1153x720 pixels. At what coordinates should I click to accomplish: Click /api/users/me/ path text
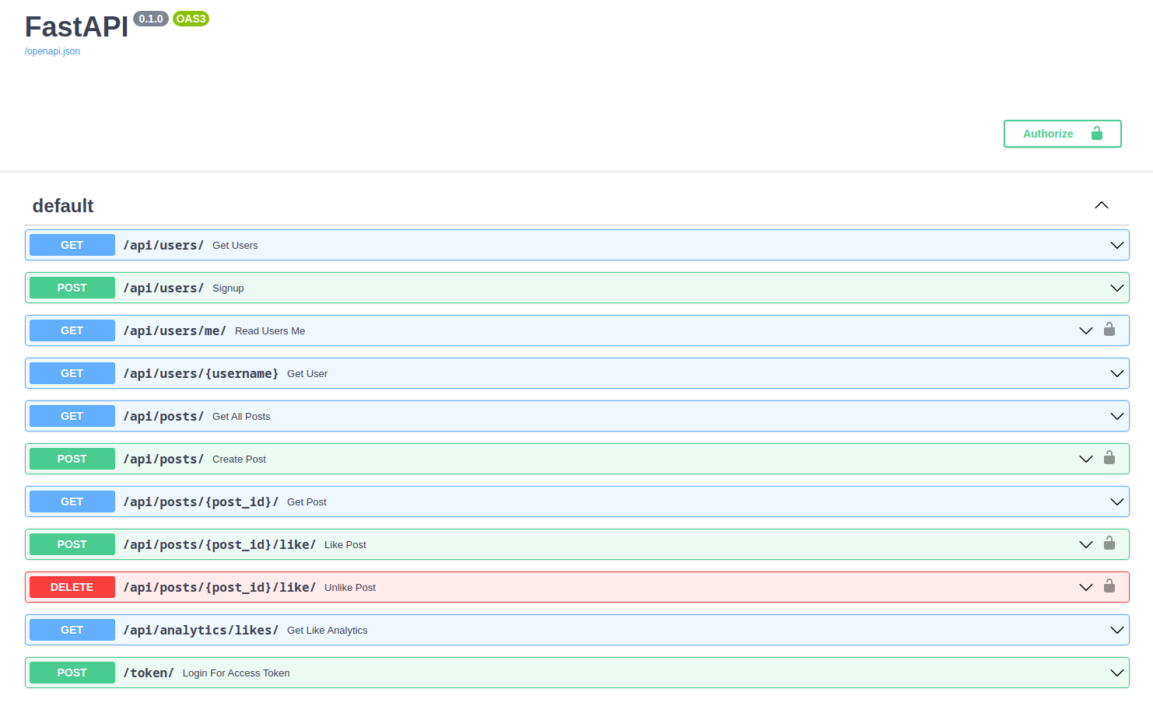[175, 330]
